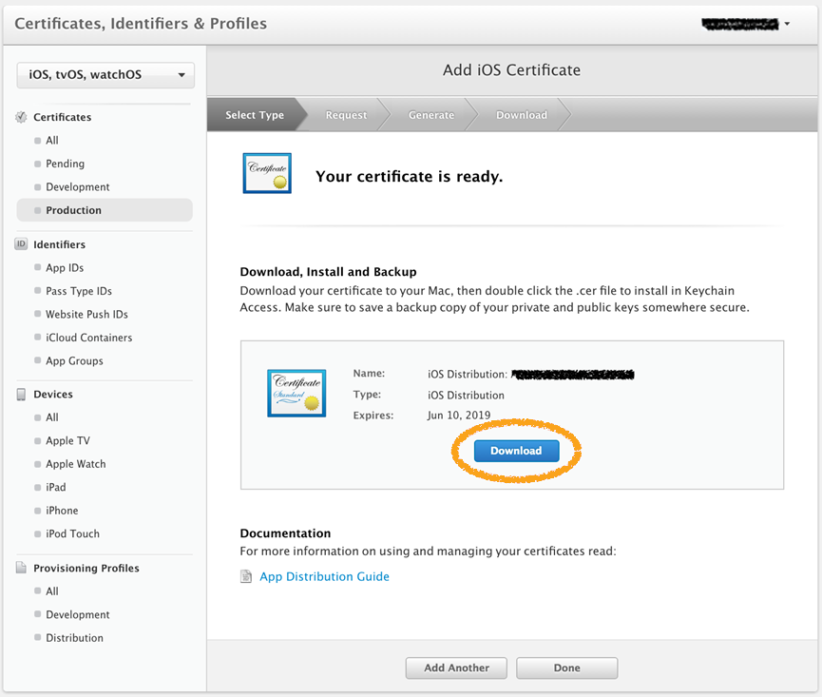
Task: Click the Devices section device icon
Action: [x=21, y=395]
